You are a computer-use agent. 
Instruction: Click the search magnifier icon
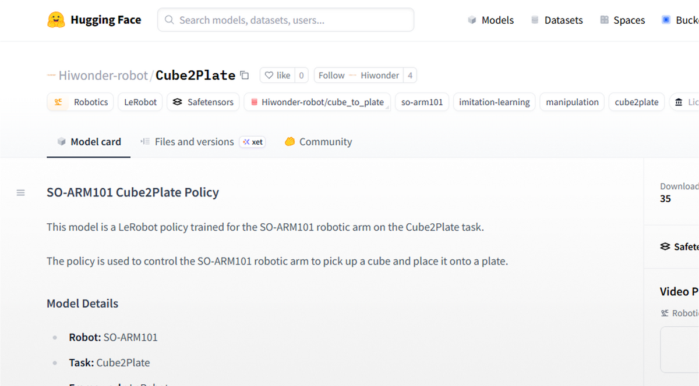pyautogui.click(x=170, y=20)
